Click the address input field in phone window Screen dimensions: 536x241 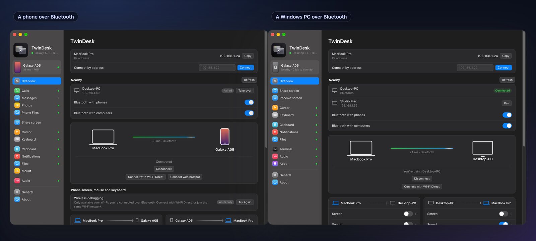click(x=217, y=68)
